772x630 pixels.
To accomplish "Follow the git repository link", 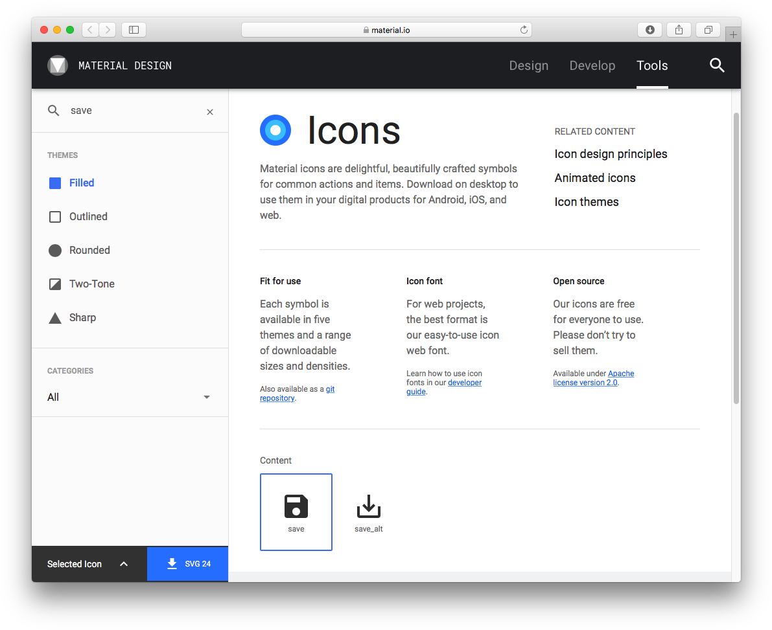I will click(x=297, y=394).
